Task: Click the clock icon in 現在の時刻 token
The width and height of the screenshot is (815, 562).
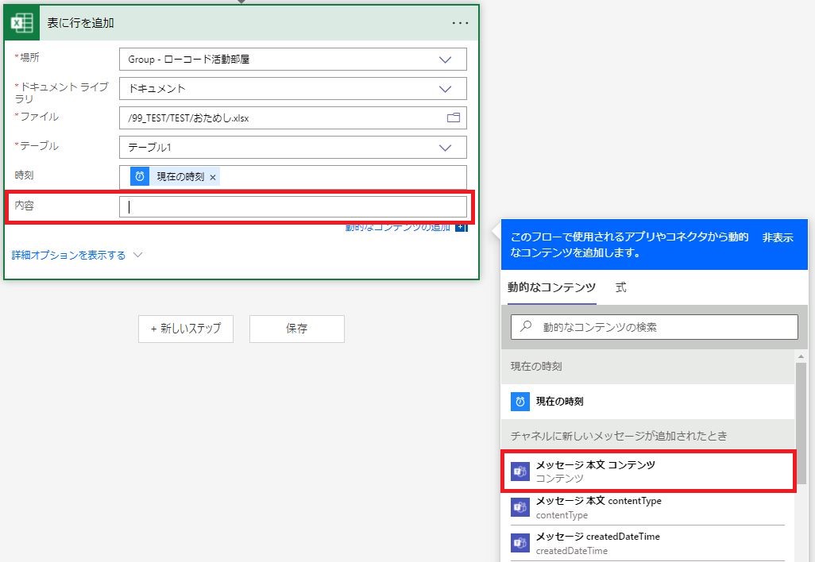Action: pyautogui.click(x=139, y=176)
